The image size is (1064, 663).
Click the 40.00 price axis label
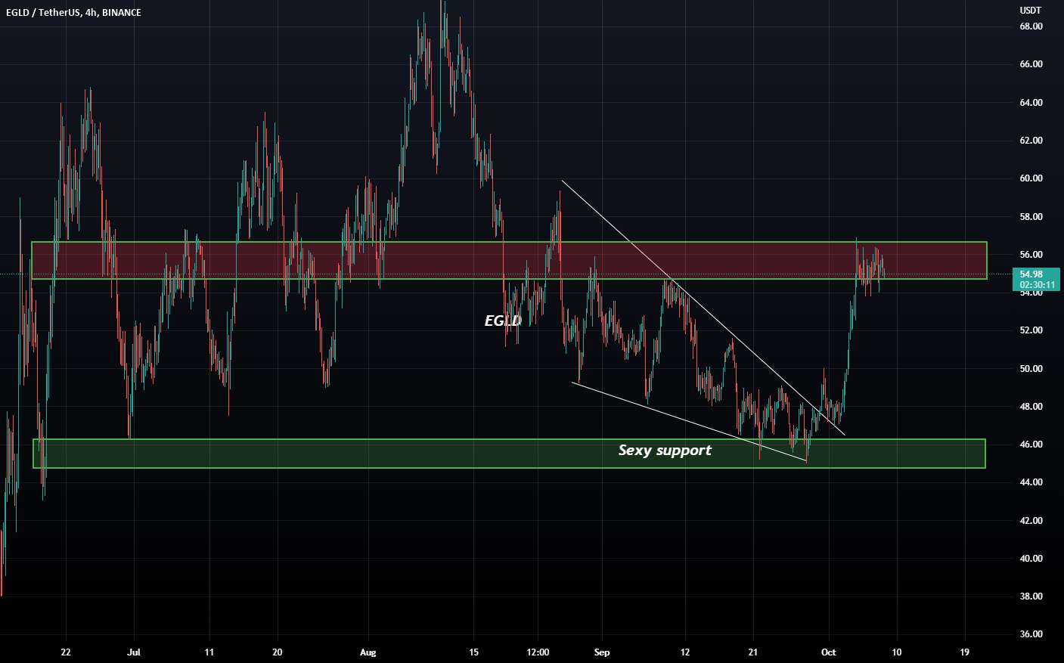pyautogui.click(x=1031, y=559)
